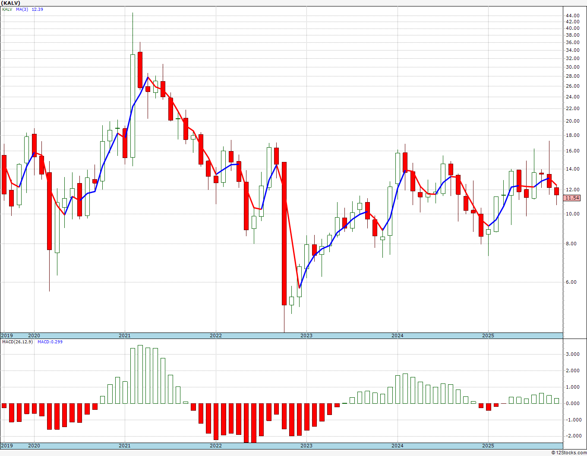Pick the 24.00 price axis label
The image size is (587, 456).
[572, 97]
